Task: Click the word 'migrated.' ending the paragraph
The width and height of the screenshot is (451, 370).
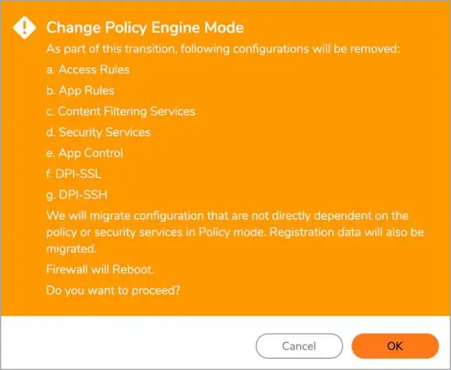Action: coord(70,248)
